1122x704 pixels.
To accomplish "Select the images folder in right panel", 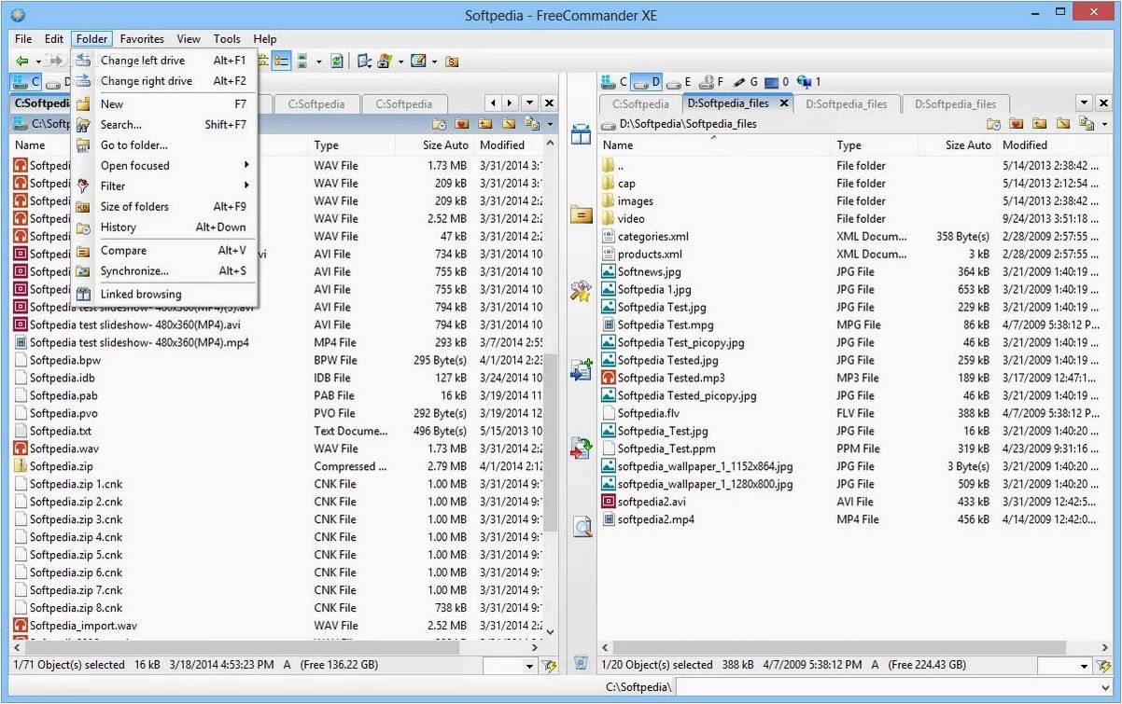I will click(x=635, y=201).
